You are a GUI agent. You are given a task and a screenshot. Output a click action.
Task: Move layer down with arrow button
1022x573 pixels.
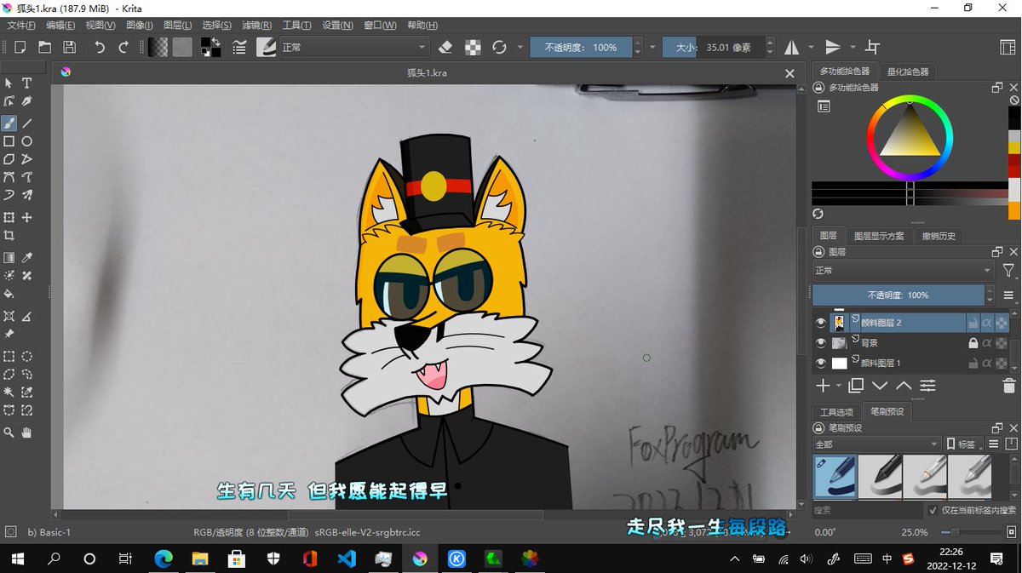pos(880,387)
